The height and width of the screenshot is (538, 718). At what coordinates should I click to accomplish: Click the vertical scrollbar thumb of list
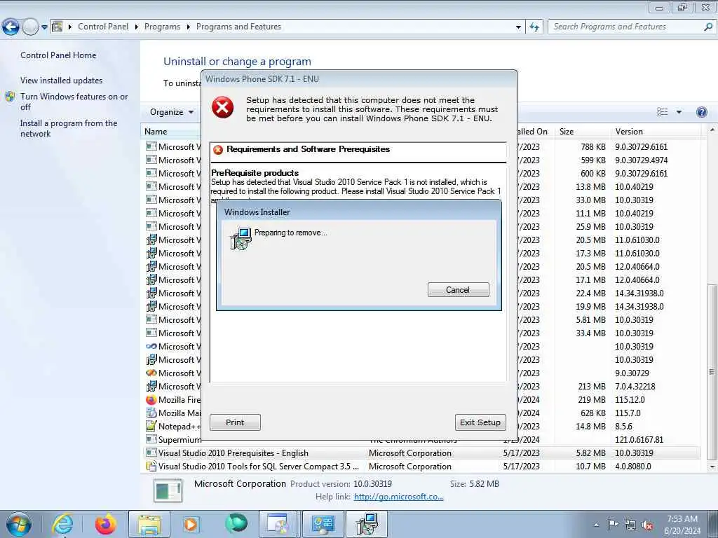click(712, 371)
